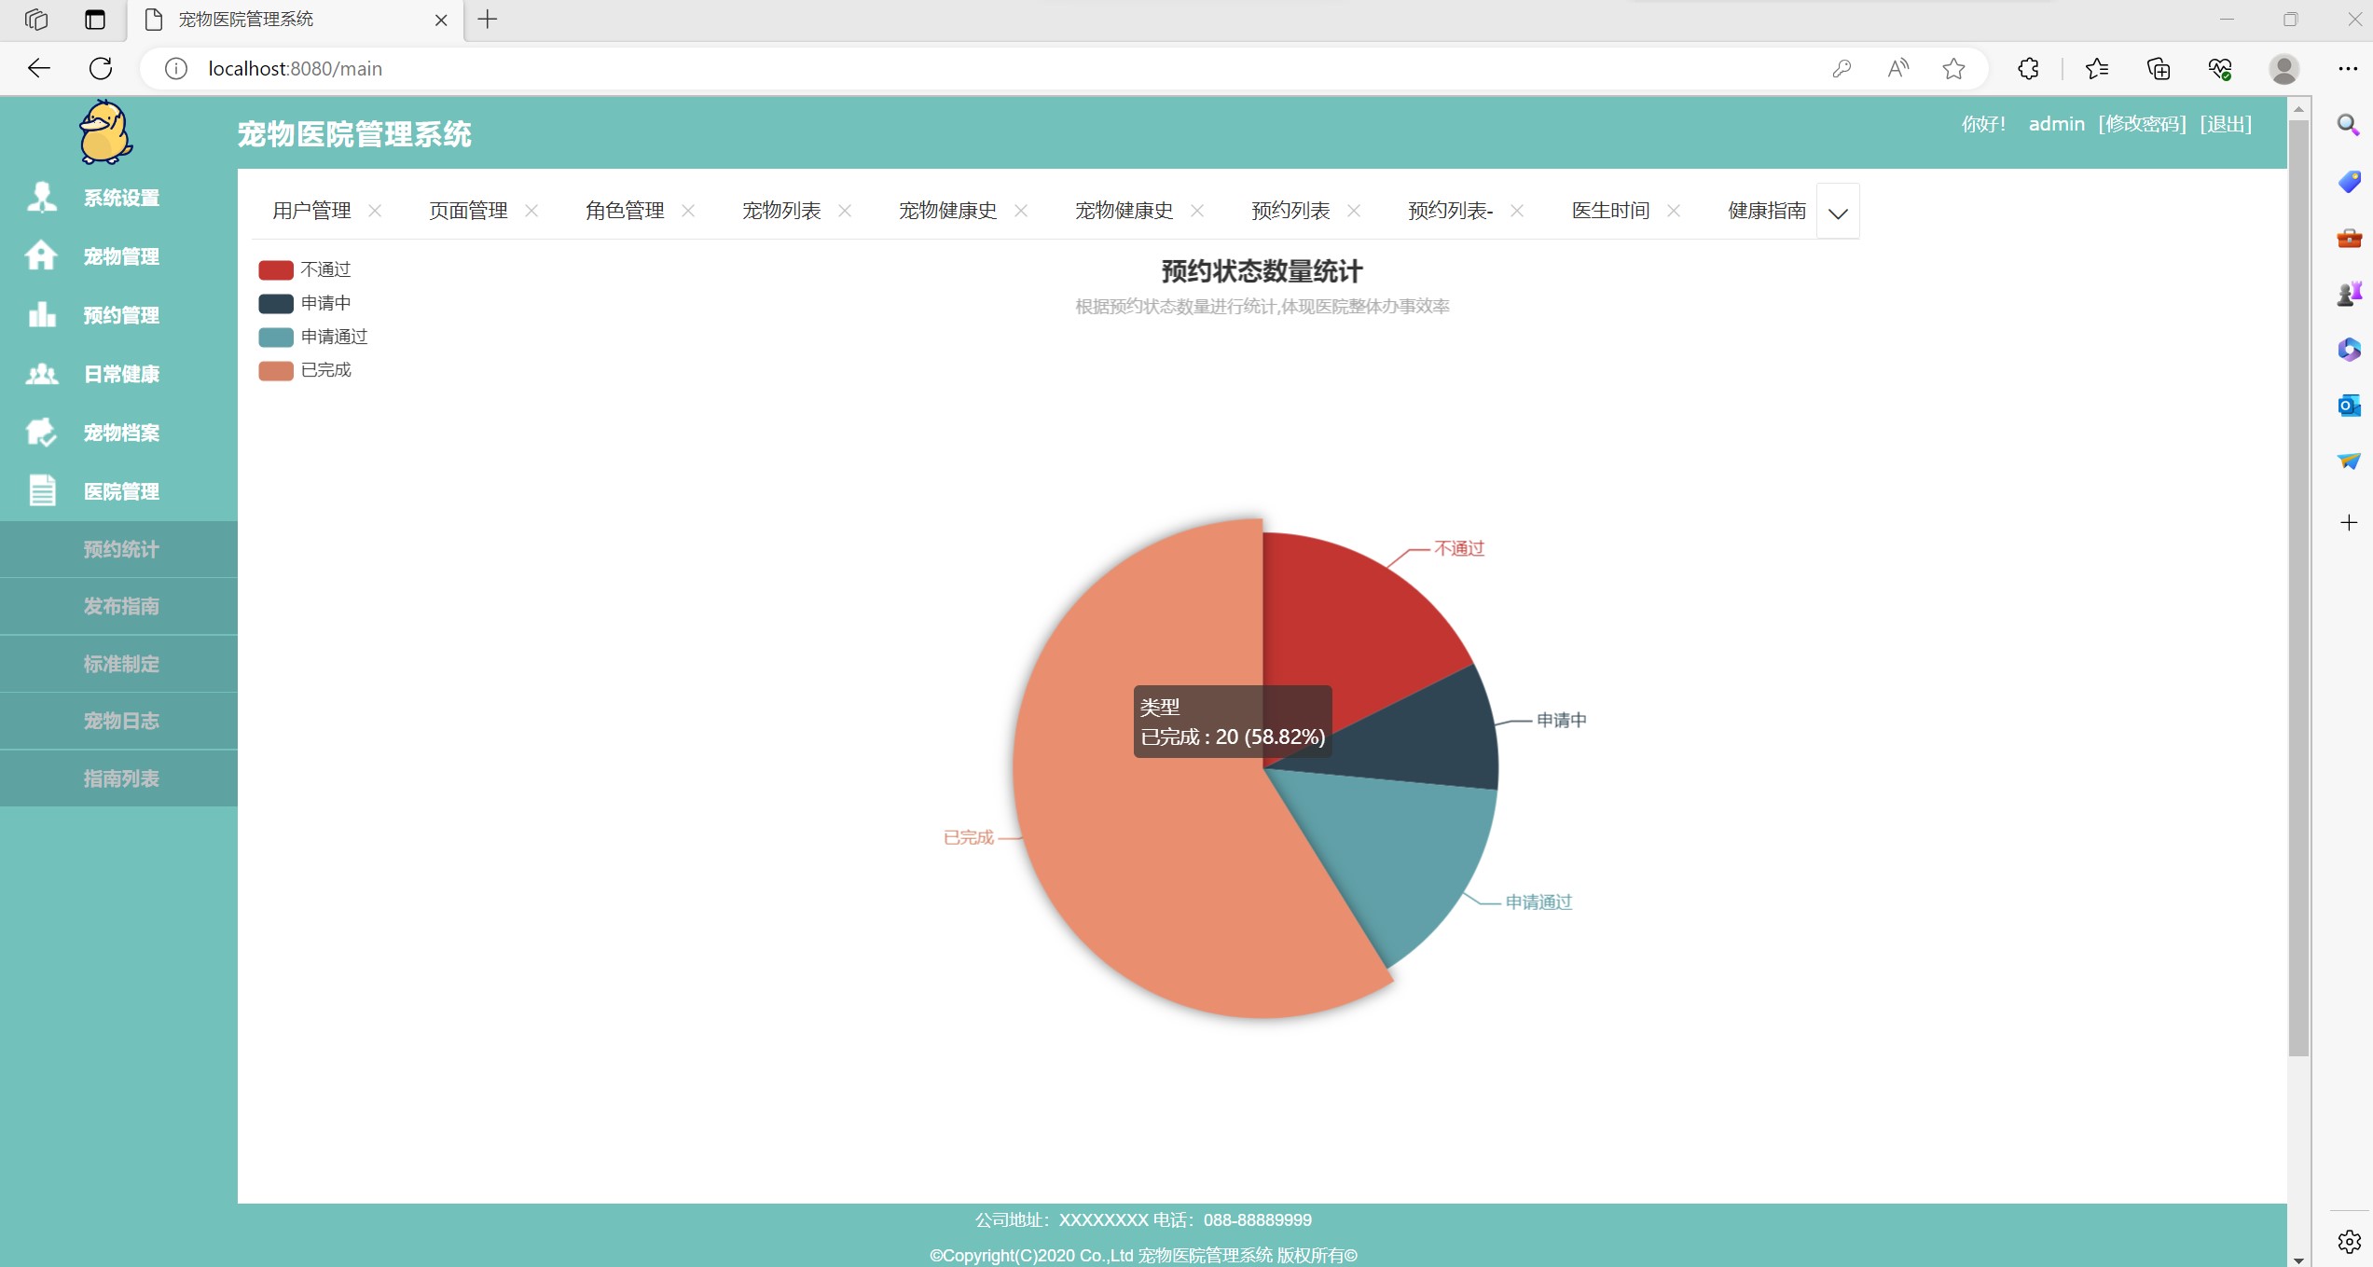Open the Games chess icon in Edge sidebar
The width and height of the screenshot is (2373, 1267).
(x=2349, y=294)
